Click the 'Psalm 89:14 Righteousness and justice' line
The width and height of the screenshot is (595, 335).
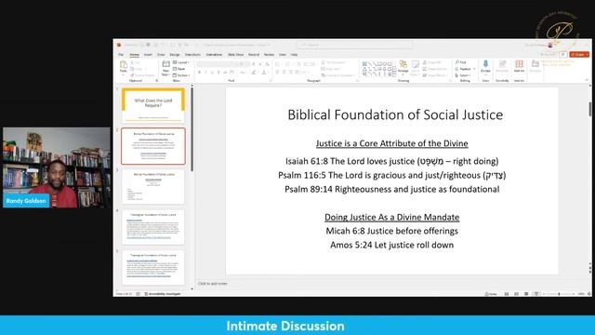[392, 189]
